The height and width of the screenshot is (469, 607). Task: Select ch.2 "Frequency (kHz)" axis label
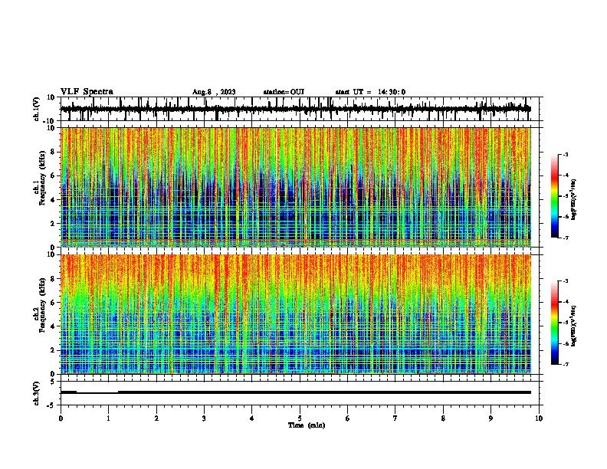coord(42,305)
